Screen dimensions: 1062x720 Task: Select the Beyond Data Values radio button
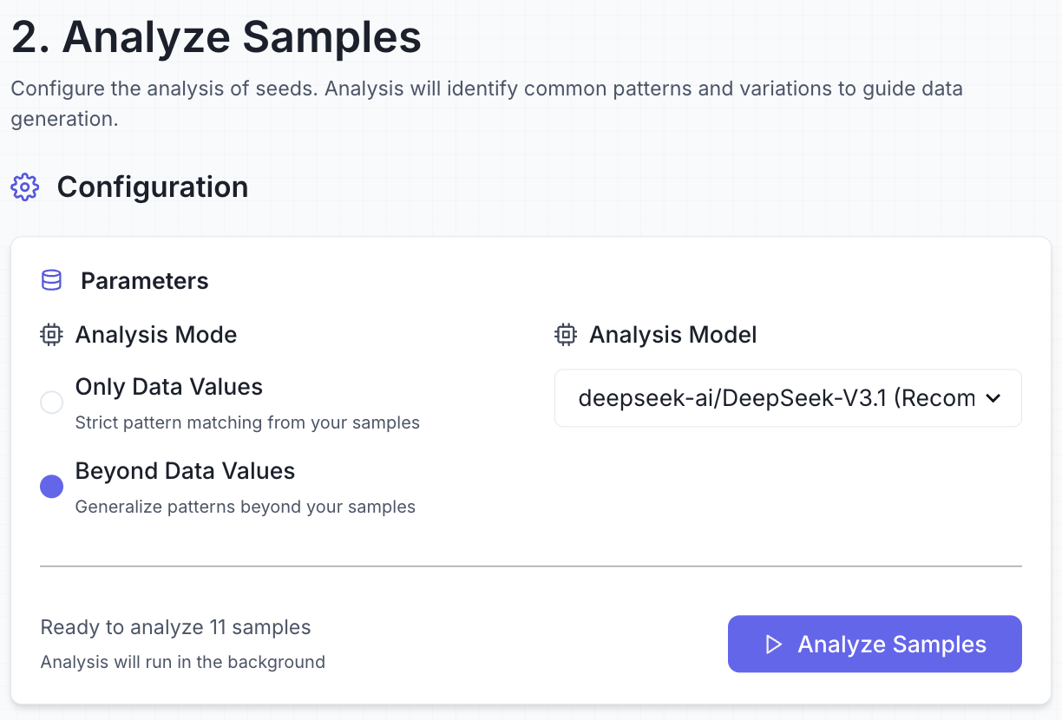click(52, 487)
